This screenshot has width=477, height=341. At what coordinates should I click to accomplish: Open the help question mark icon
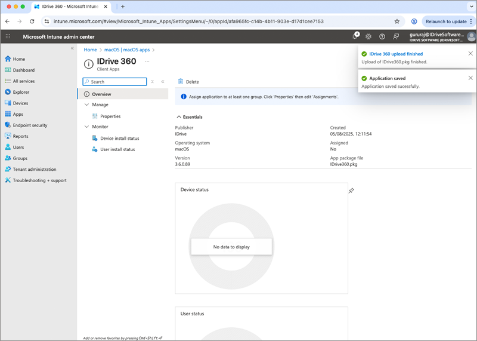(x=382, y=36)
